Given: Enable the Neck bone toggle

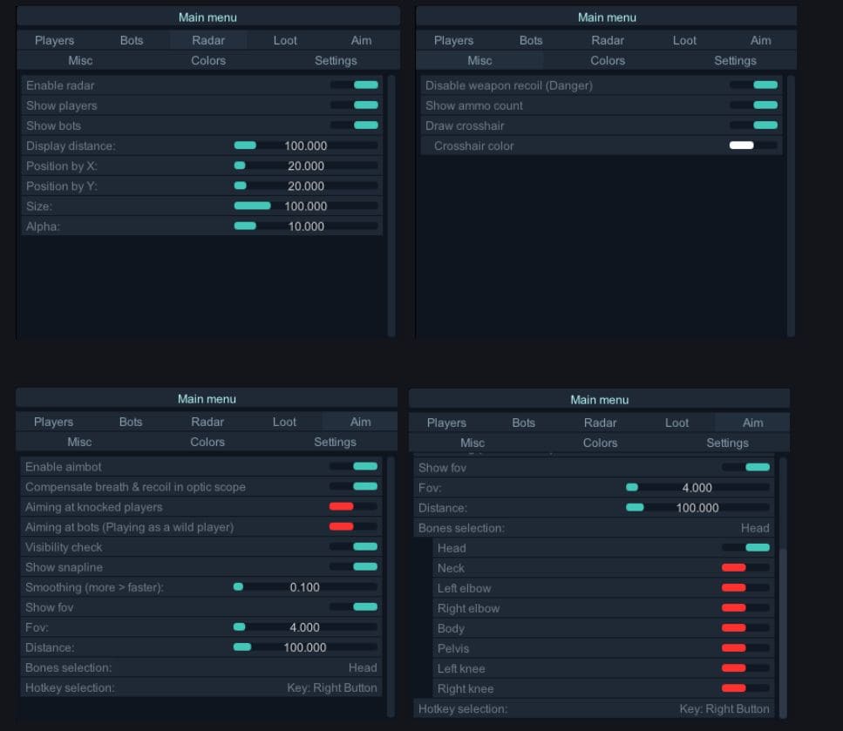Looking at the screenshot, I should 745,568.
